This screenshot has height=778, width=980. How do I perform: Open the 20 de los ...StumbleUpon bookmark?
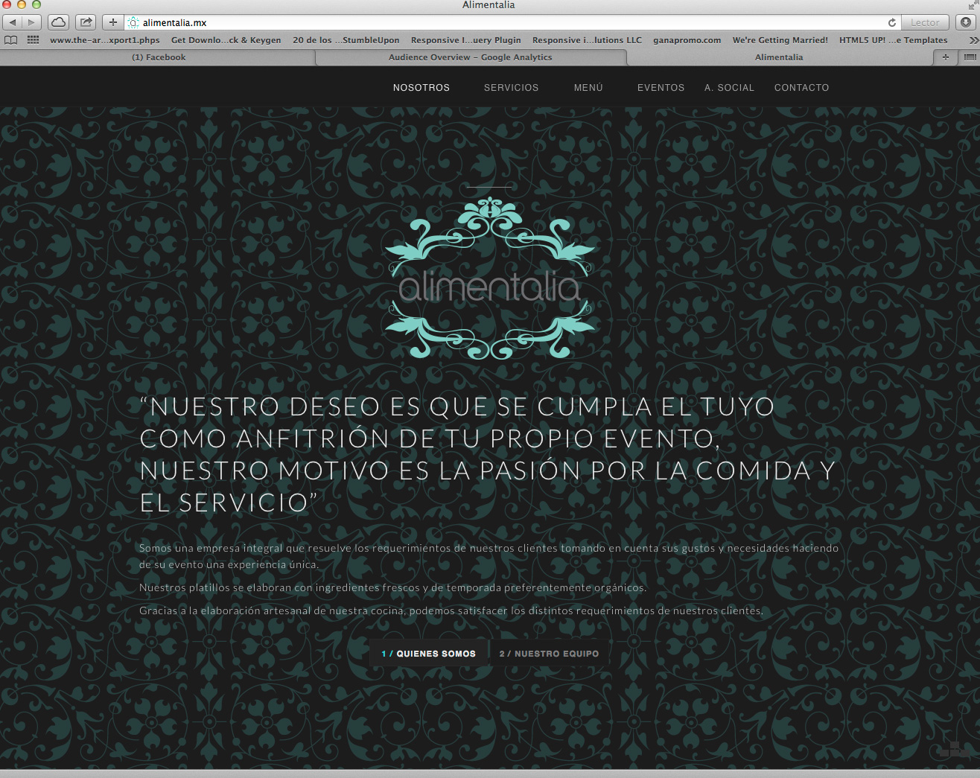click(x=346, y=40)
